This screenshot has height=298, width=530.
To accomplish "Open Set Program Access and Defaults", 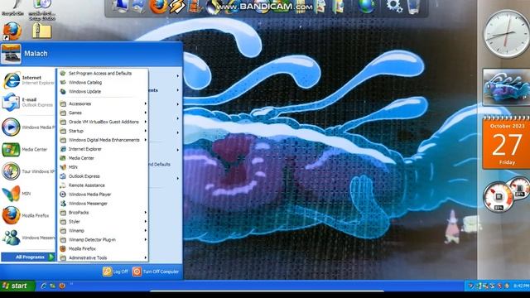I will click(103, 74).
